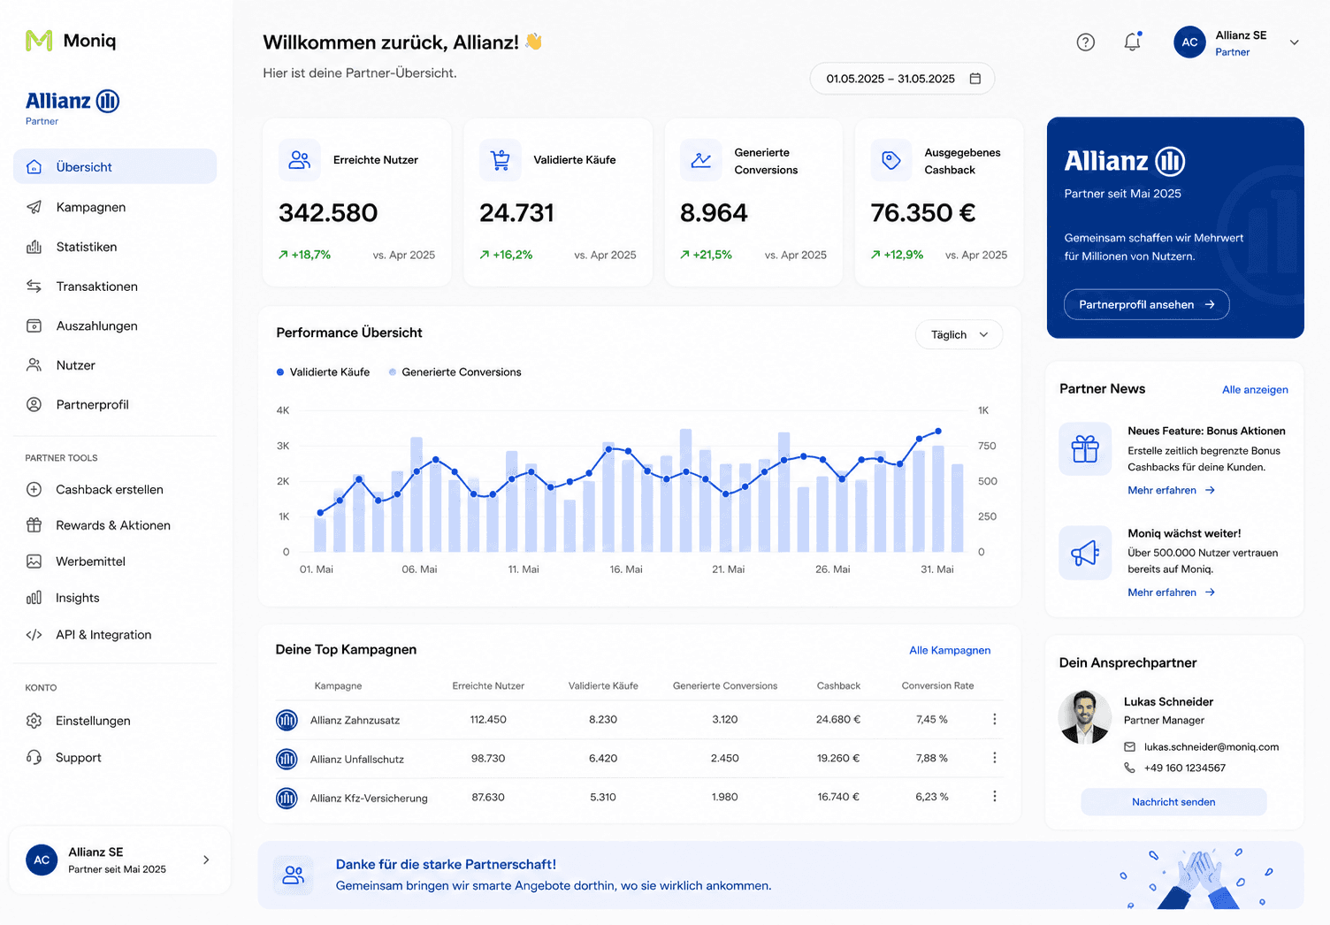Click the 7,88 % conversion rate value

(x=932, y=758)
